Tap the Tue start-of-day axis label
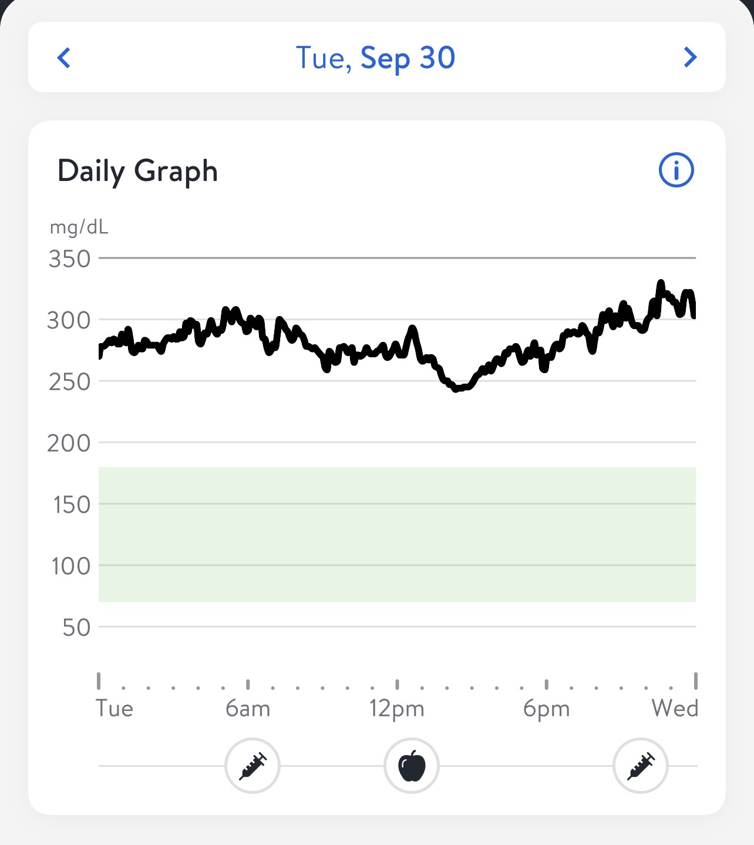 tap(115, 708)
